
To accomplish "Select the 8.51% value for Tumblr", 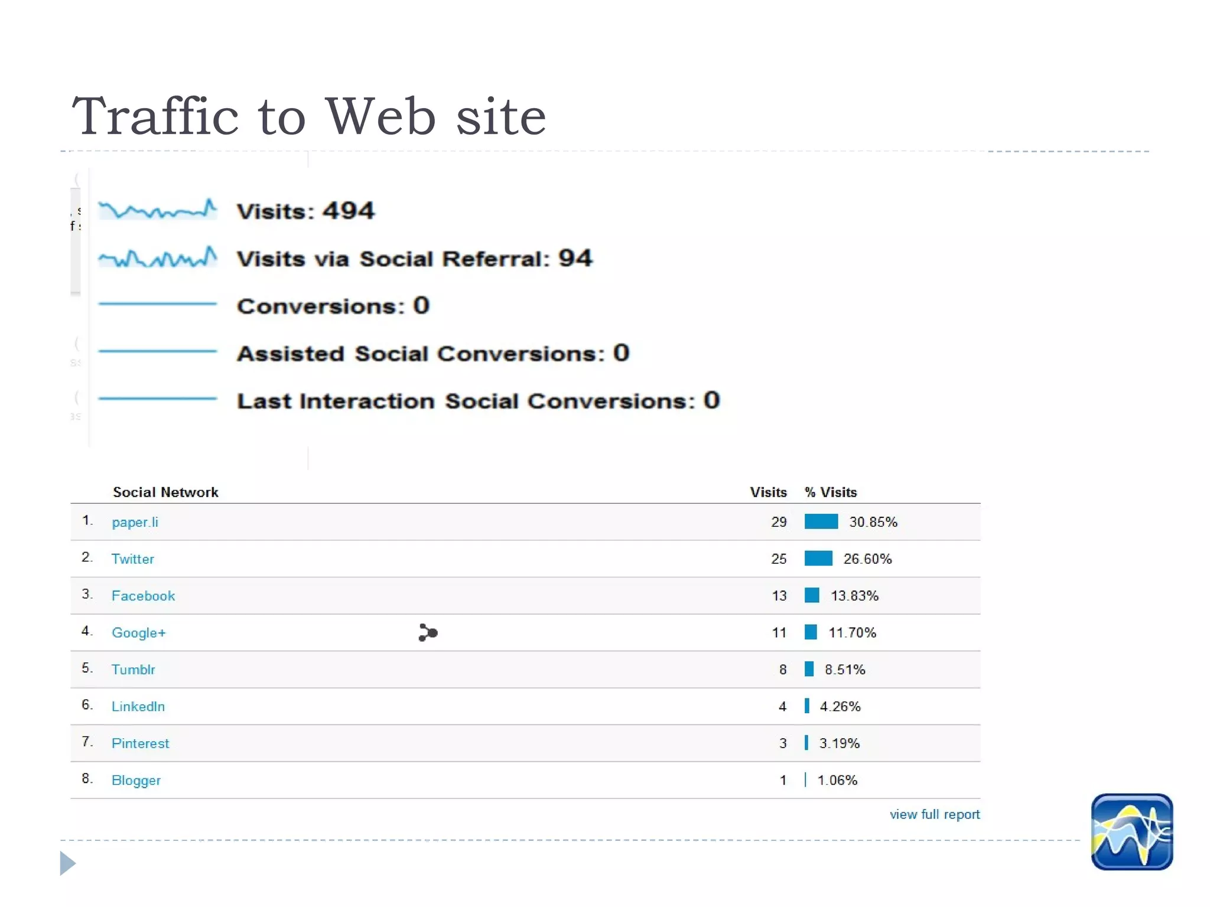I will click(845, 669).
